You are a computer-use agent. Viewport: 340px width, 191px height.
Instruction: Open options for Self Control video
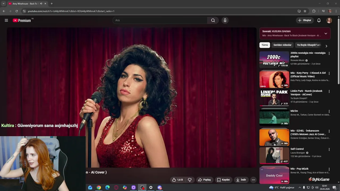(x=329, y=150)
